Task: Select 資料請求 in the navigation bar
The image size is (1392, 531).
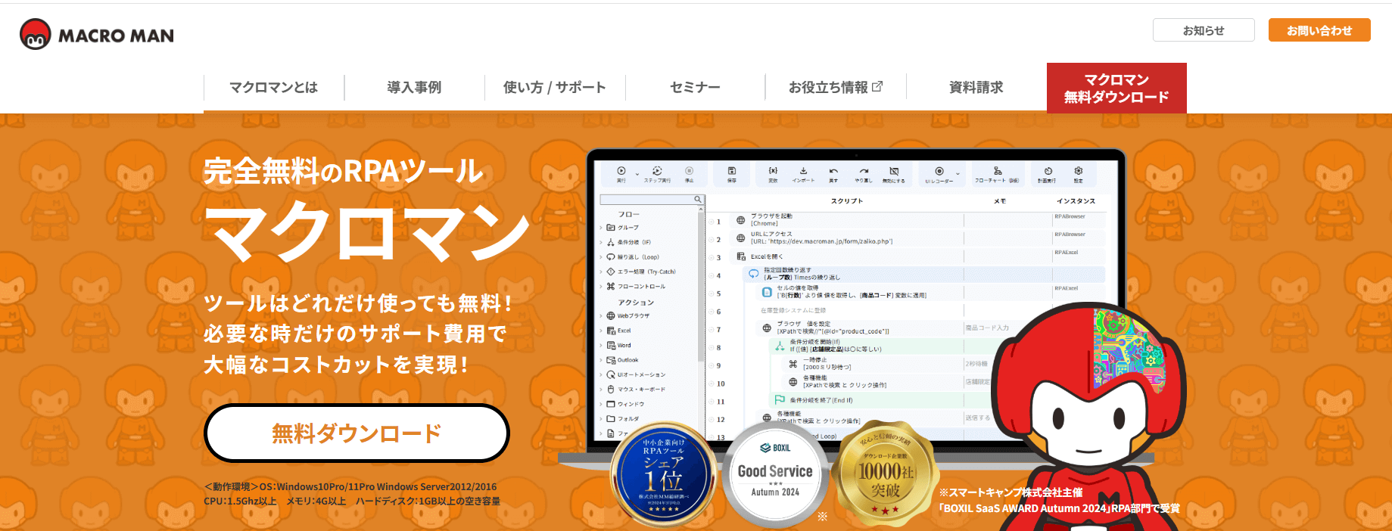Action: click(x=976, y=88)
